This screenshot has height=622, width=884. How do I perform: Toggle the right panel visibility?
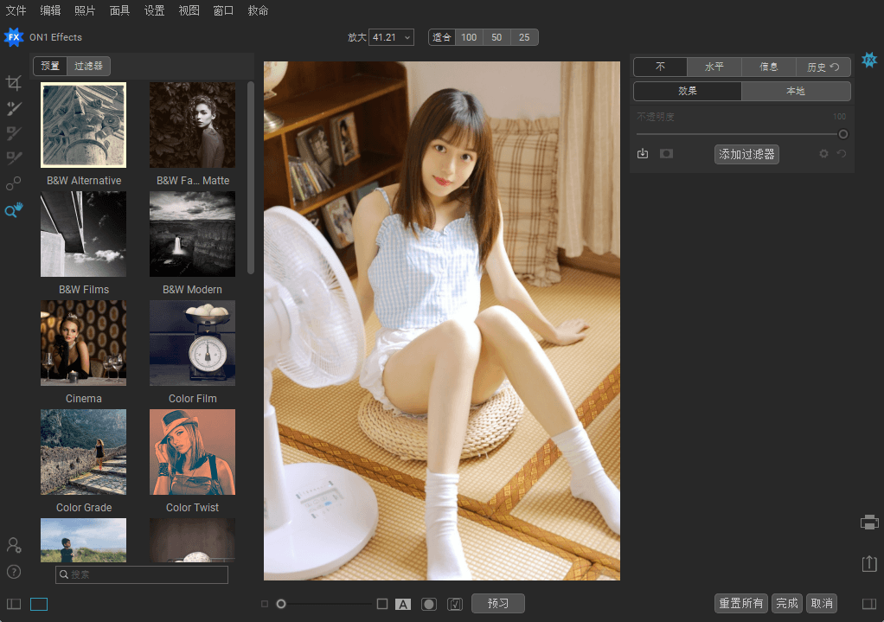(x=869, y=604)
